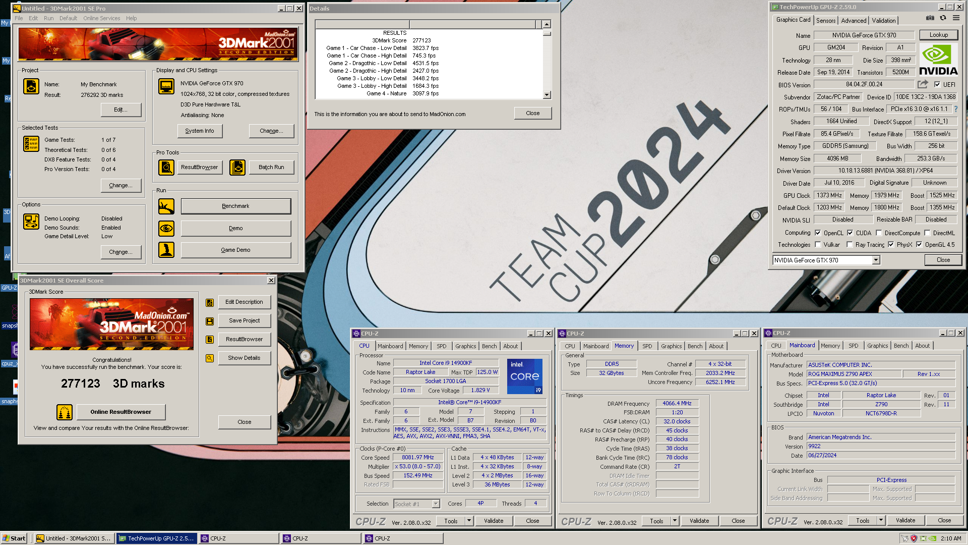Image resolution: width=968 pixels, height=545 pixels.
Task: Toggle the OpenGL 4.5 checkbox
Action: pyautogui.click(x=919, y=245)
